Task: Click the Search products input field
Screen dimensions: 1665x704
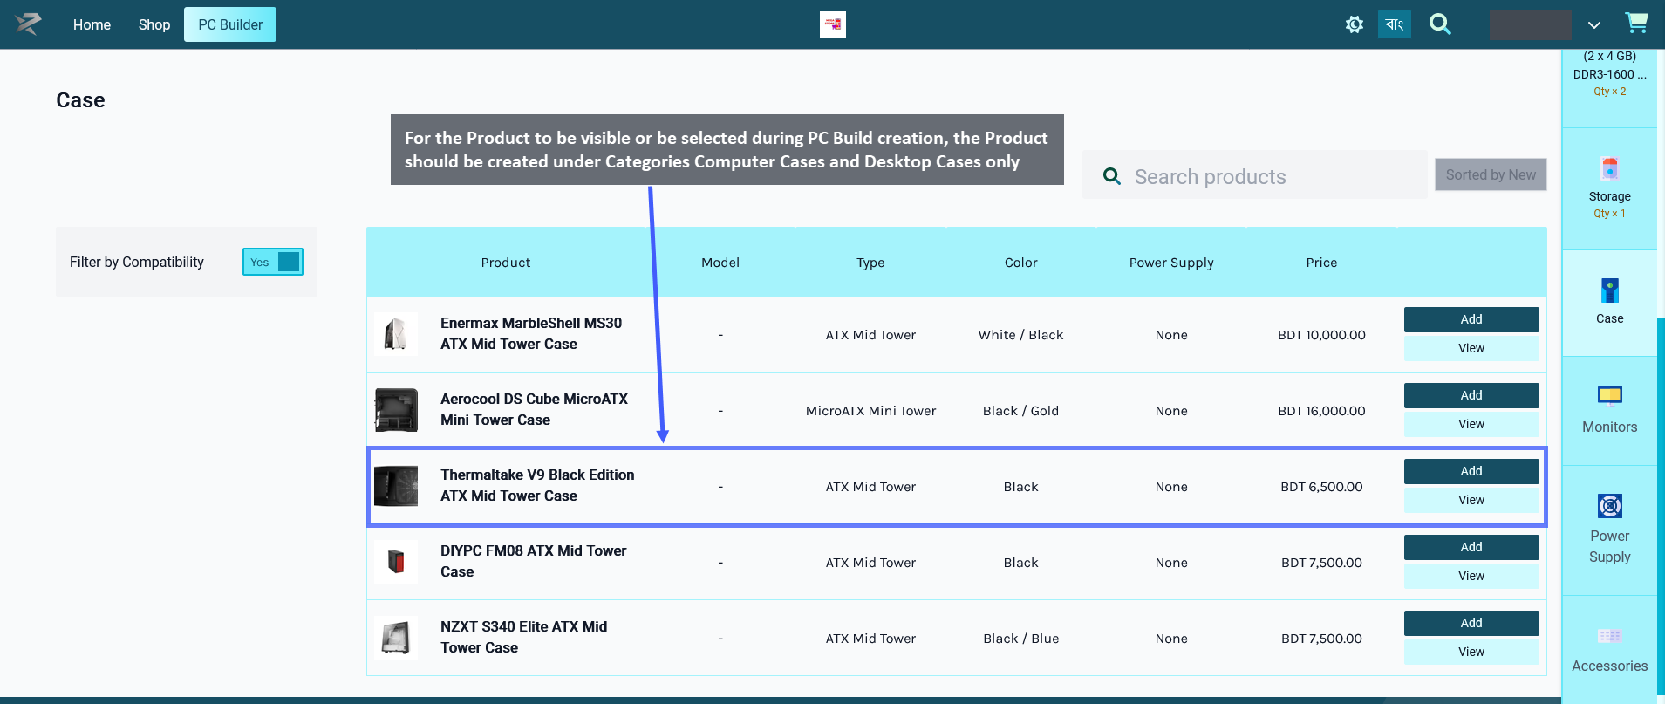Action: tap(1255, 174)
